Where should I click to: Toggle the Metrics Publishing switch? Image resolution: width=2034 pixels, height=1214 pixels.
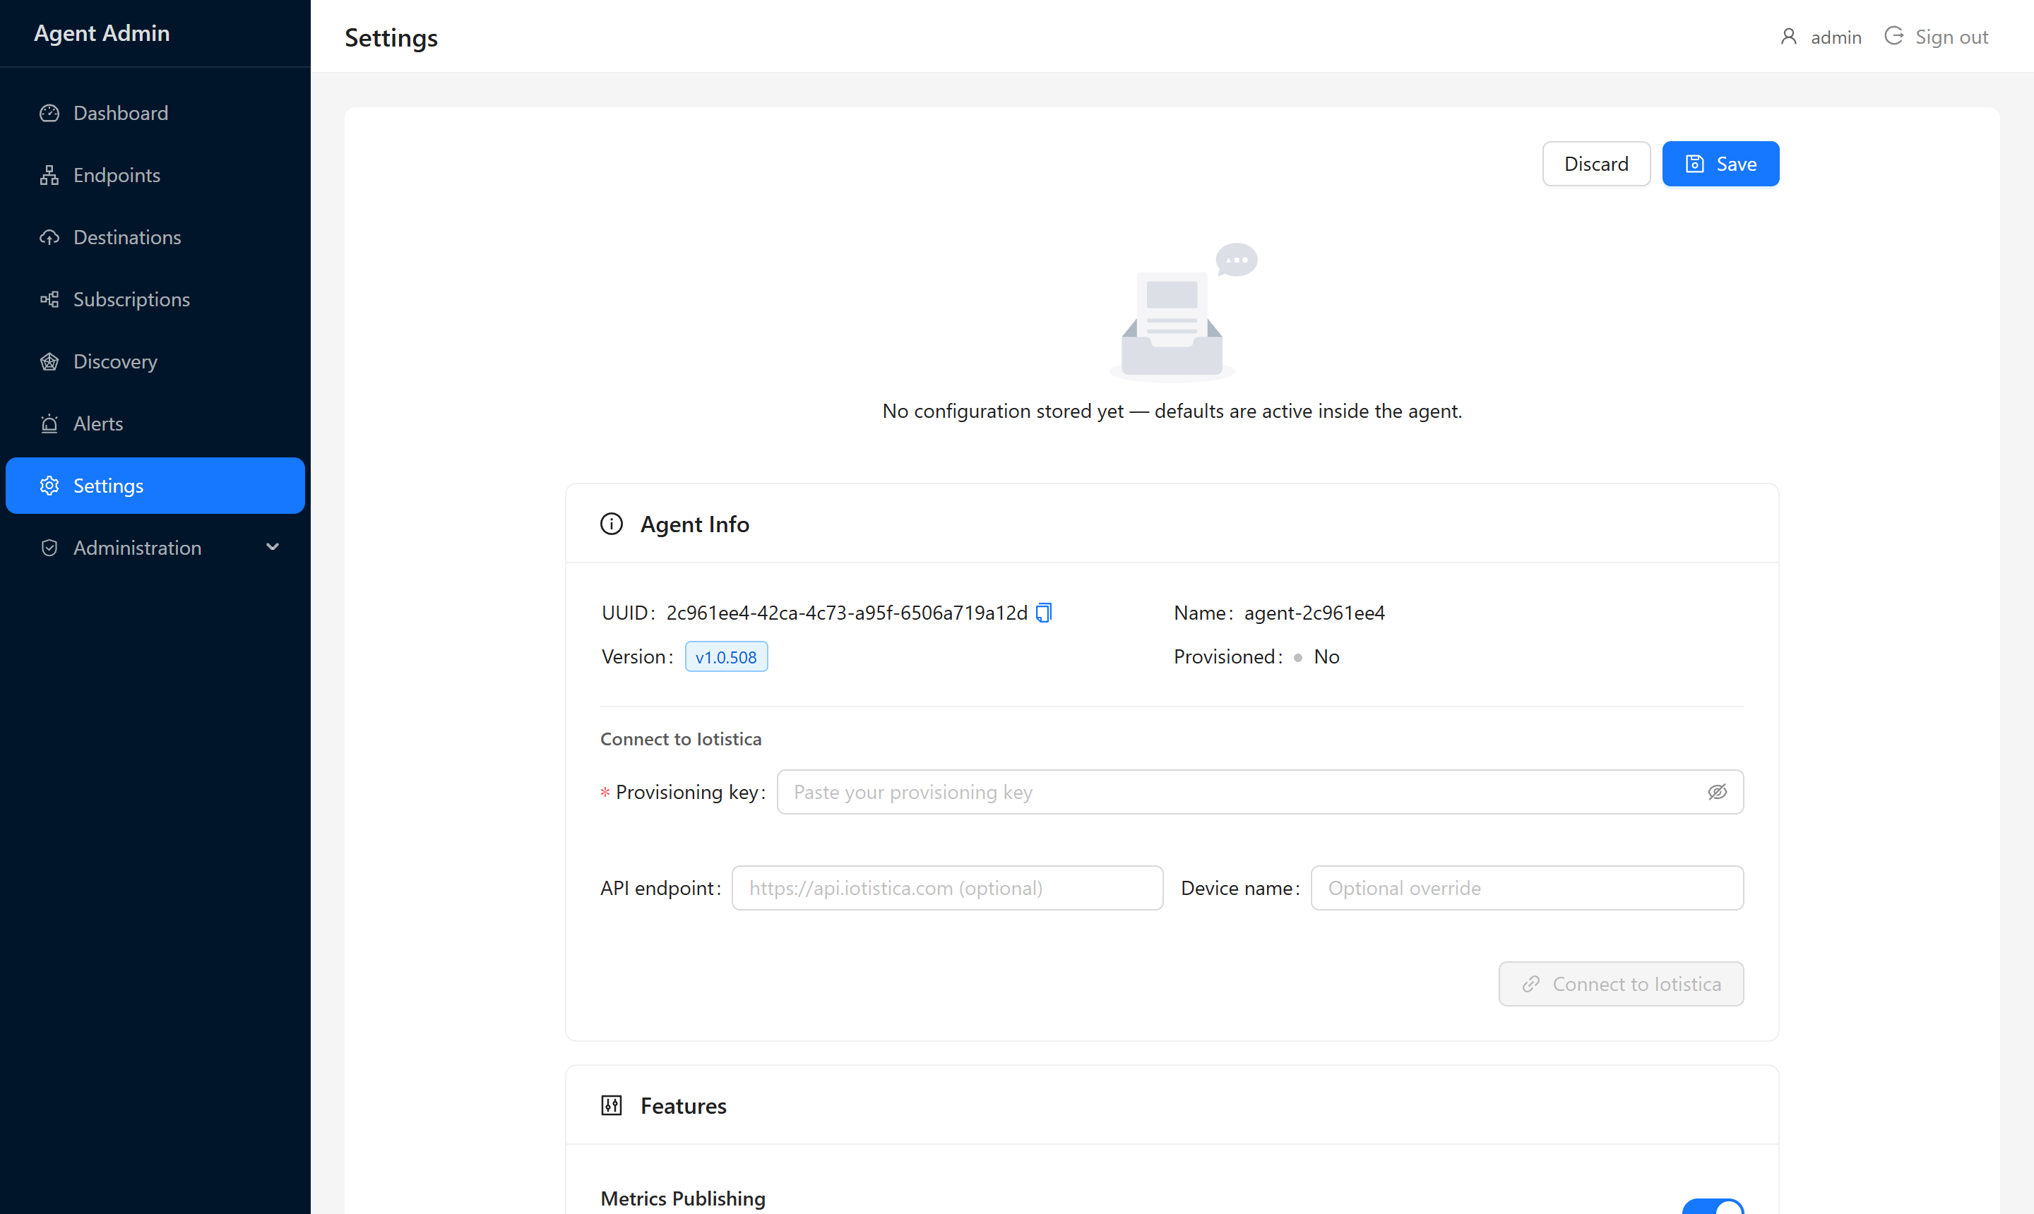pyautogui.click(x=1713, y=1207)
